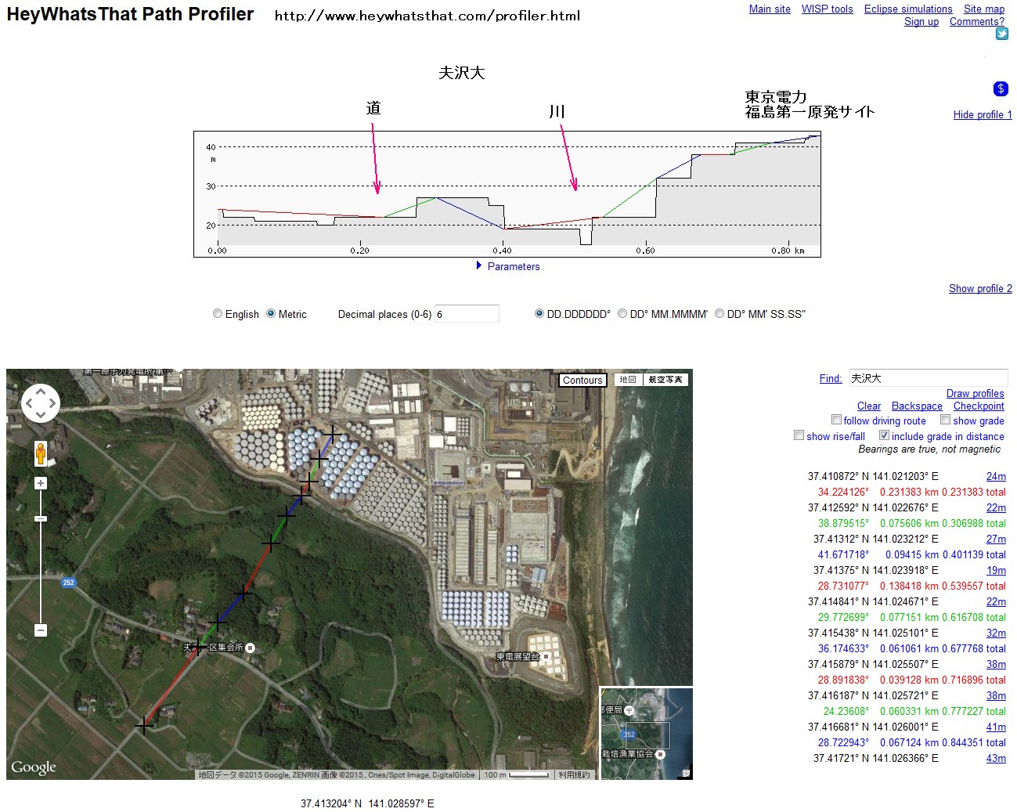Click the Twitter bird icon
This screenshot has width=1017, height=812.
(x=1001, y=34)
